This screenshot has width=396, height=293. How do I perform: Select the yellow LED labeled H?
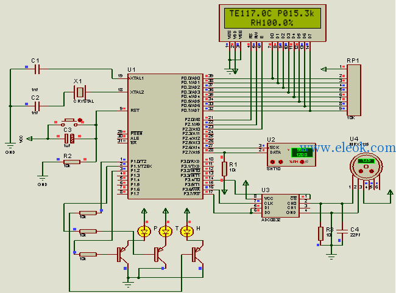point(187,231)
